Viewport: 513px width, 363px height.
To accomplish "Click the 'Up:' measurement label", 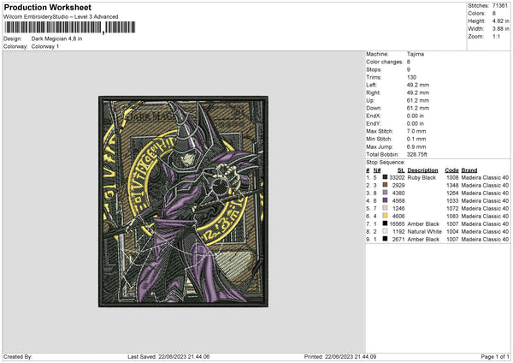I will point(370,100).
